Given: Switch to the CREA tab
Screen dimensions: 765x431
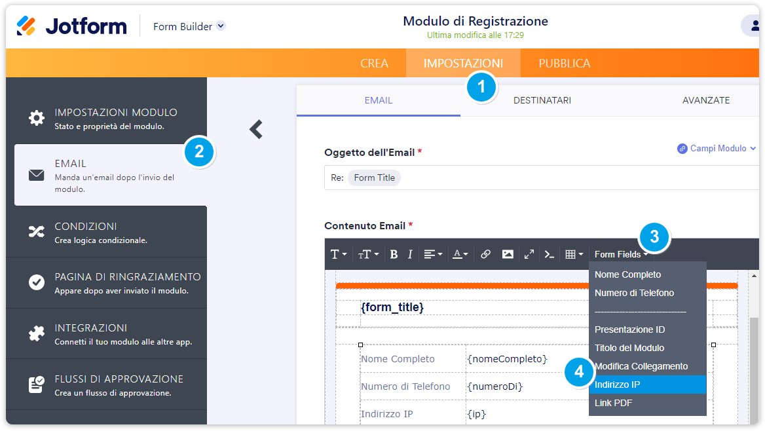Looking at the screenshot, I should coord(374,64).
